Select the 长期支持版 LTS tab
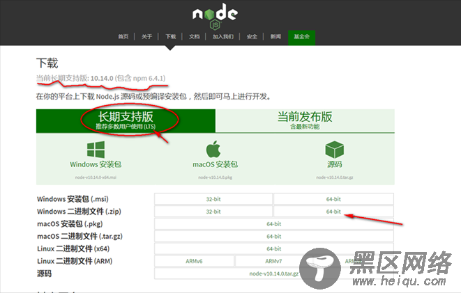This screenshot has height=293, width=461. [126, 121]
